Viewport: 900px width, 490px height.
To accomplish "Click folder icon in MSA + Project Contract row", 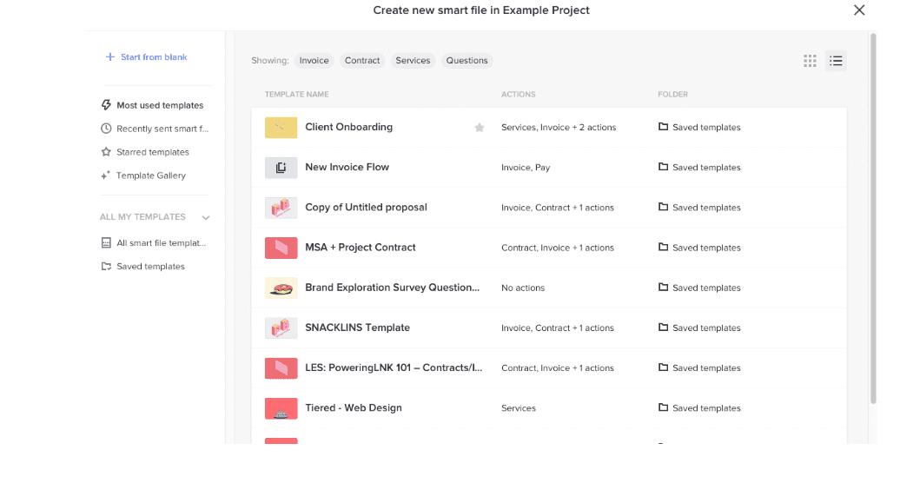I will [663, 248].
